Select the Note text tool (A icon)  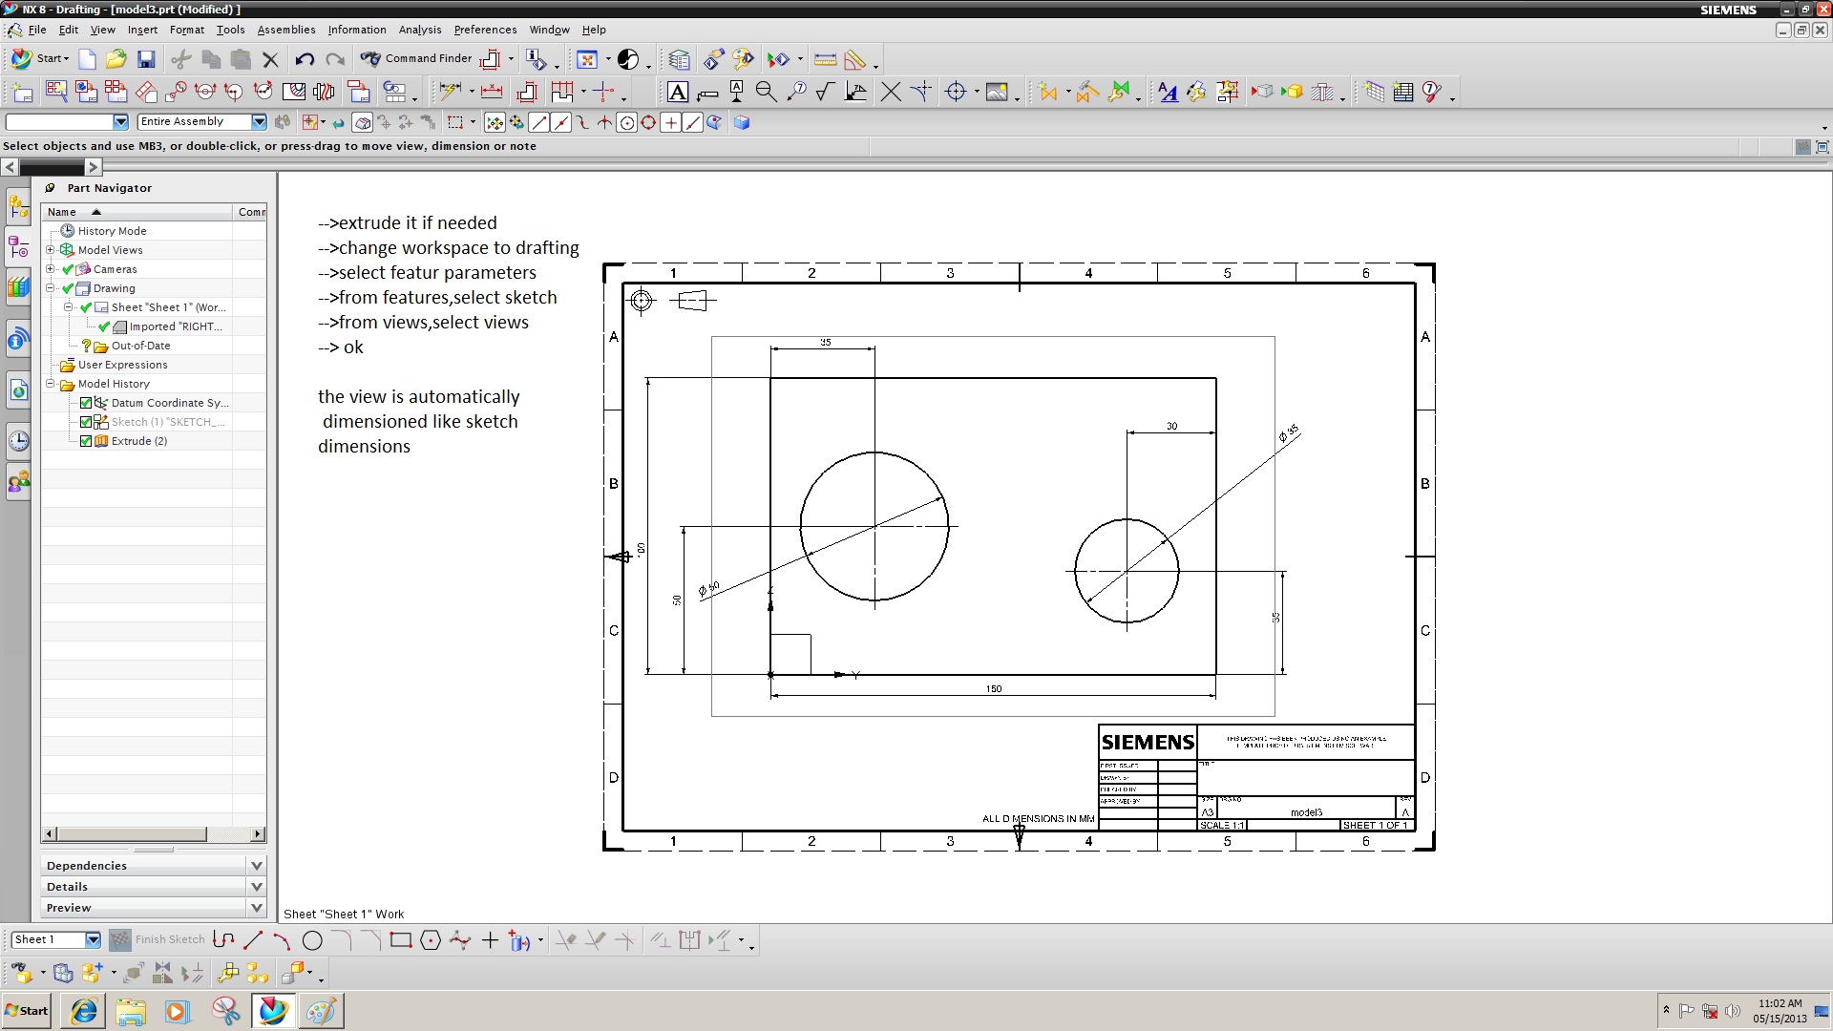click(677, 92)
